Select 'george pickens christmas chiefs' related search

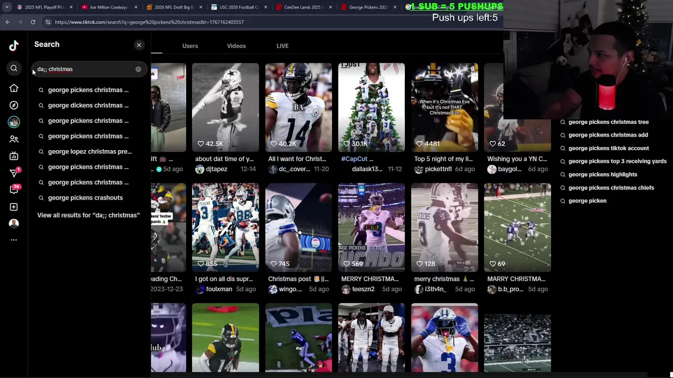click(x=611, y=187)
